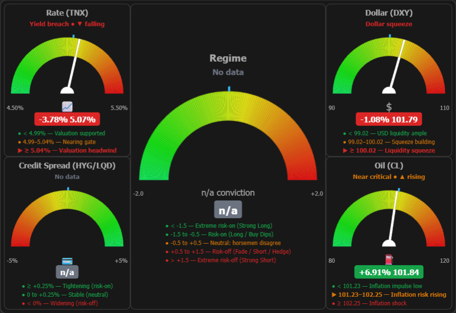
Task: Click the Near critical rising status
Action: coord(389,177)
